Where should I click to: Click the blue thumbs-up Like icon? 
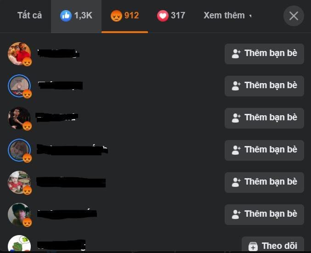66,16
